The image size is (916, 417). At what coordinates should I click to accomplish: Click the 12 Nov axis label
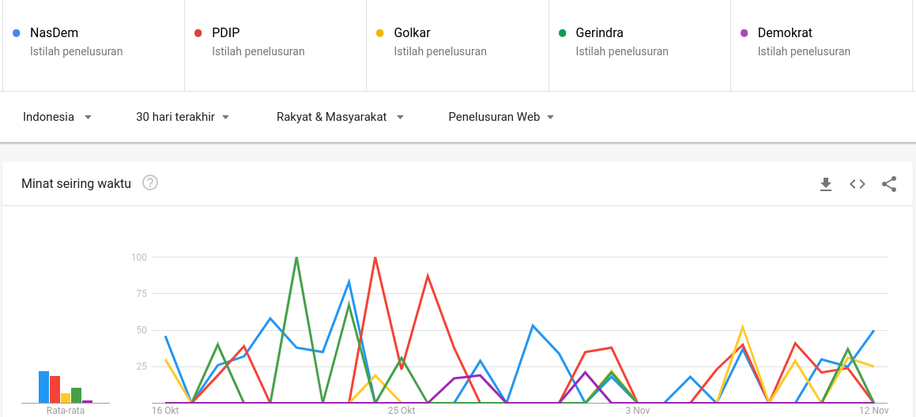(874, 411)
